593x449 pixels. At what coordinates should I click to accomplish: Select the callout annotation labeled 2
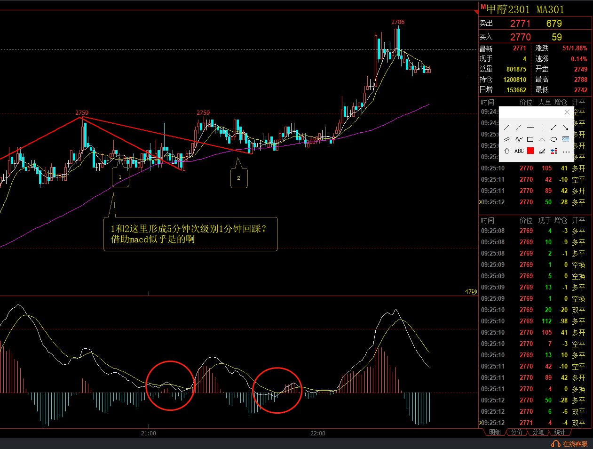(239, 177)
